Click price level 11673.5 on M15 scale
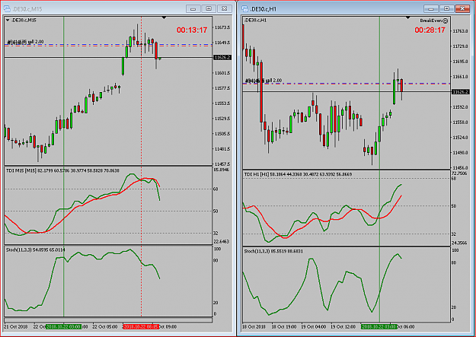Screen dimensions: 476x337 point(222,27)
